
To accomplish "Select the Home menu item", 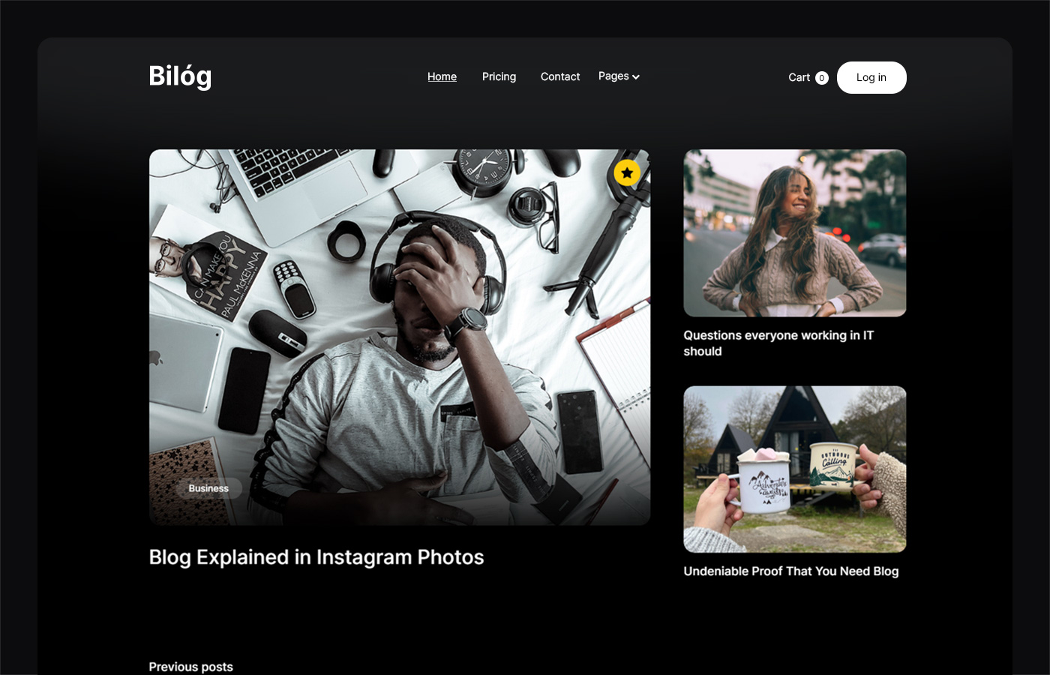I will pyautogui.click(x=442, y=76).
